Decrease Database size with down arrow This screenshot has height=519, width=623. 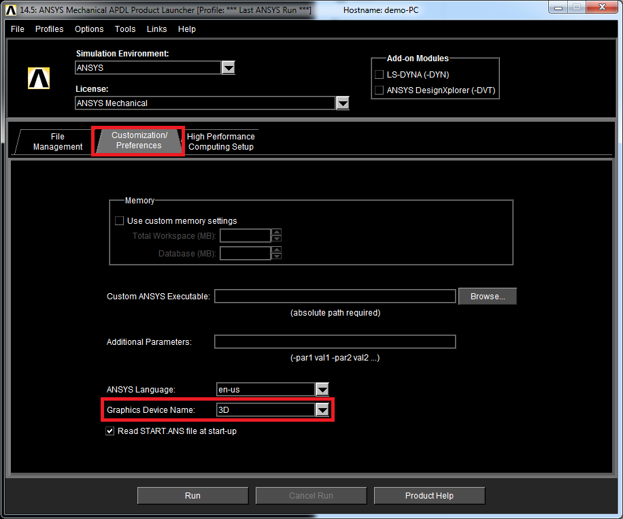pyautogui.click(x=277, y=256)
